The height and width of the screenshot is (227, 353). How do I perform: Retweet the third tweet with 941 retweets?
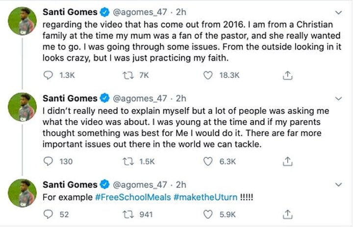(127, 214)
